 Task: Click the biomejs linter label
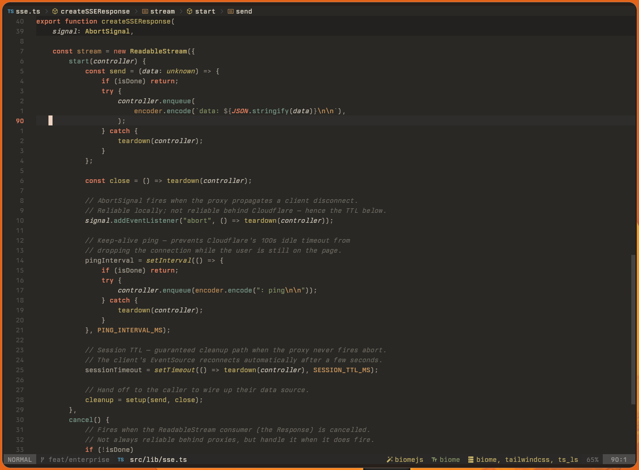(409, 460)
